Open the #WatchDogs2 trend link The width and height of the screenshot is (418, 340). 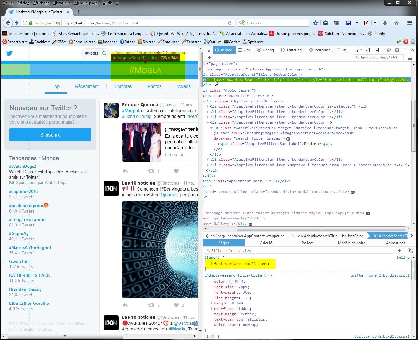tap(22, 166)
